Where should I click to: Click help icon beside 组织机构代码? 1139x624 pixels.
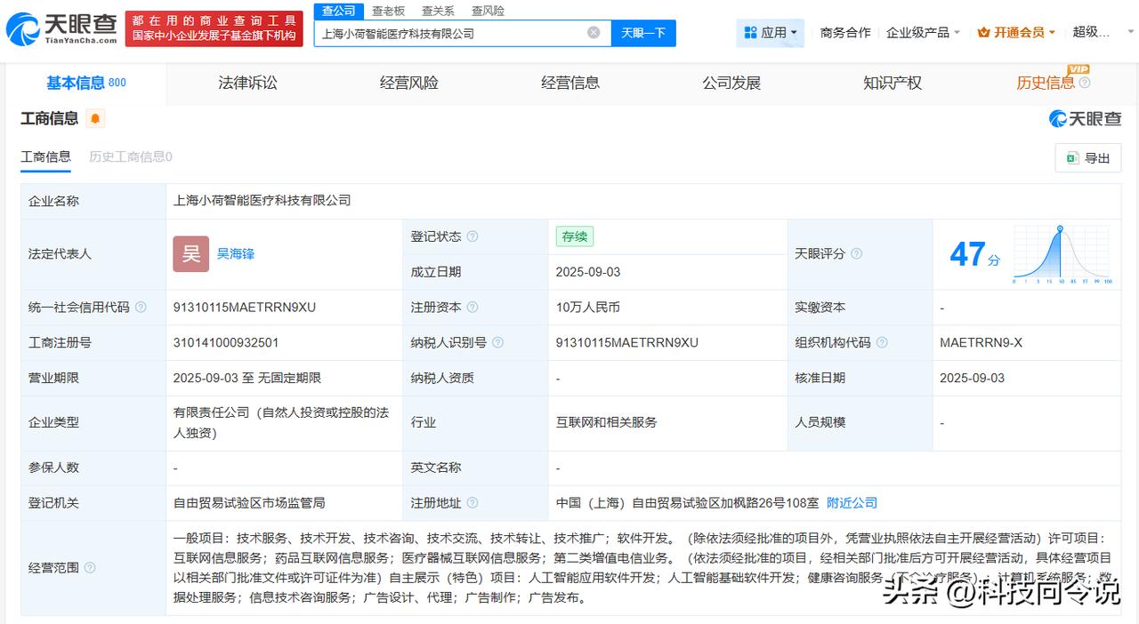pyautogui.click(x=881, y=342)
